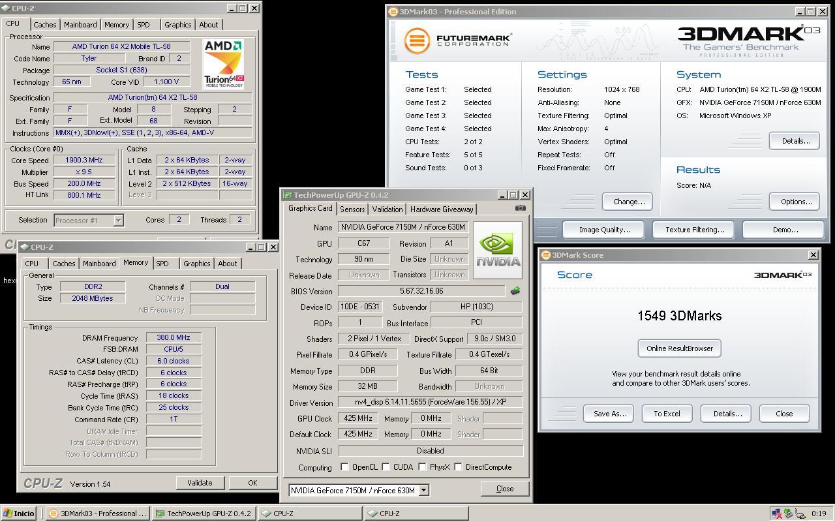Click the HT Link value 800.1 MHz
Image resolution: width=835 pixels, height=522 pixels.
[84, 195]
